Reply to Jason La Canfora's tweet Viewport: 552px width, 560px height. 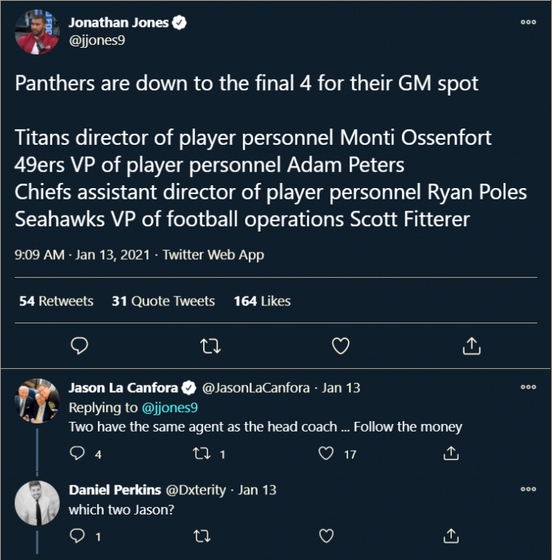78,453
